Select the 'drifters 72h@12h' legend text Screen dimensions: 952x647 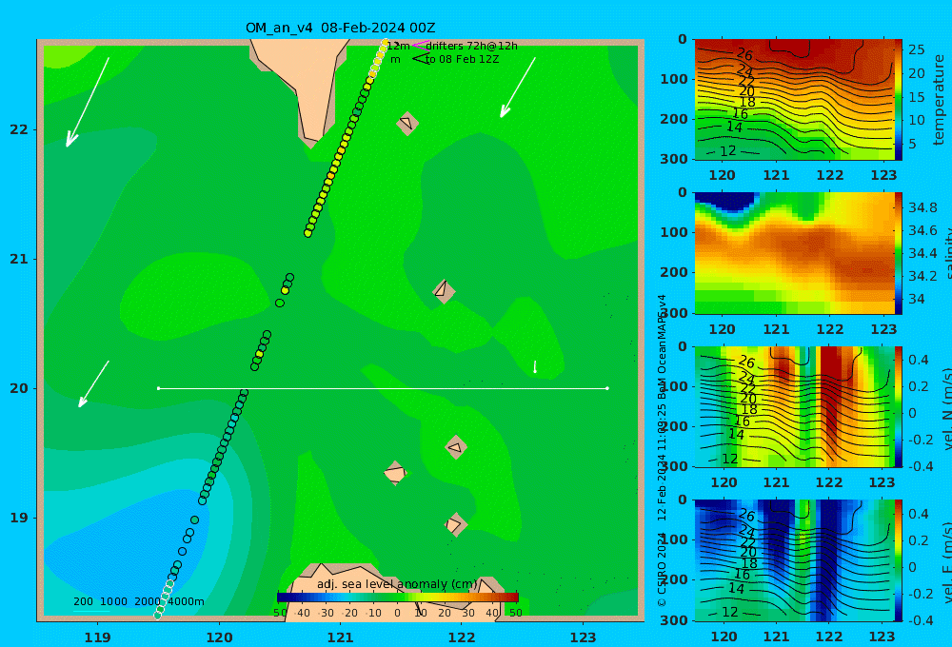coord(471,46)
